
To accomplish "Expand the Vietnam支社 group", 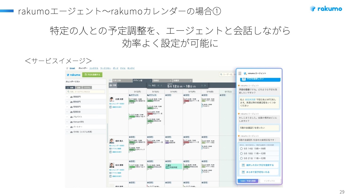I will (67, 122).
